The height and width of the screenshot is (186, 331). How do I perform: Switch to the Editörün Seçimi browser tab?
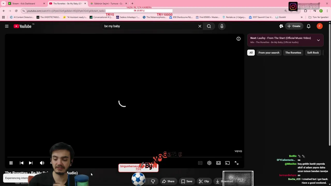[x=109, y=4]
